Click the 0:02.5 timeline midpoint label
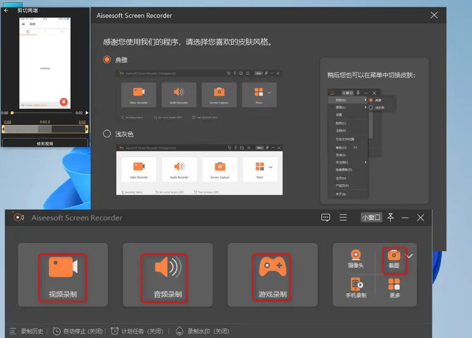Viewport: 472px width, 338px height. click(x=45, y=122)
